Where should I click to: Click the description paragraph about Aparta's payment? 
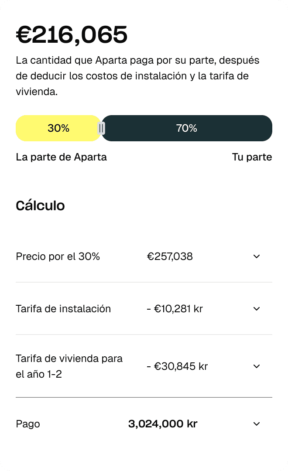tap(138, 76)
